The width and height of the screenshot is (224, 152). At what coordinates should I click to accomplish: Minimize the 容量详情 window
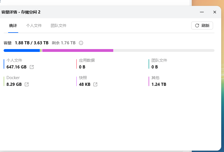[x=202, y=12]
